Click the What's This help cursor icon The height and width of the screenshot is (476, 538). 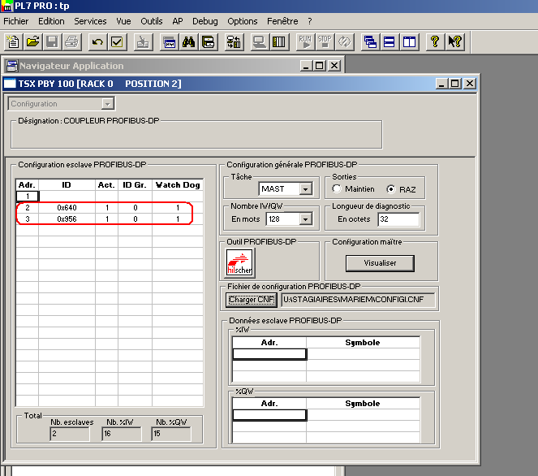[x=454, y=42]
